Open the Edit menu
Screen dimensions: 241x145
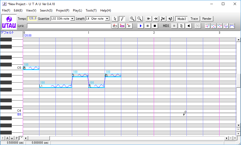(x=18, y=10)
